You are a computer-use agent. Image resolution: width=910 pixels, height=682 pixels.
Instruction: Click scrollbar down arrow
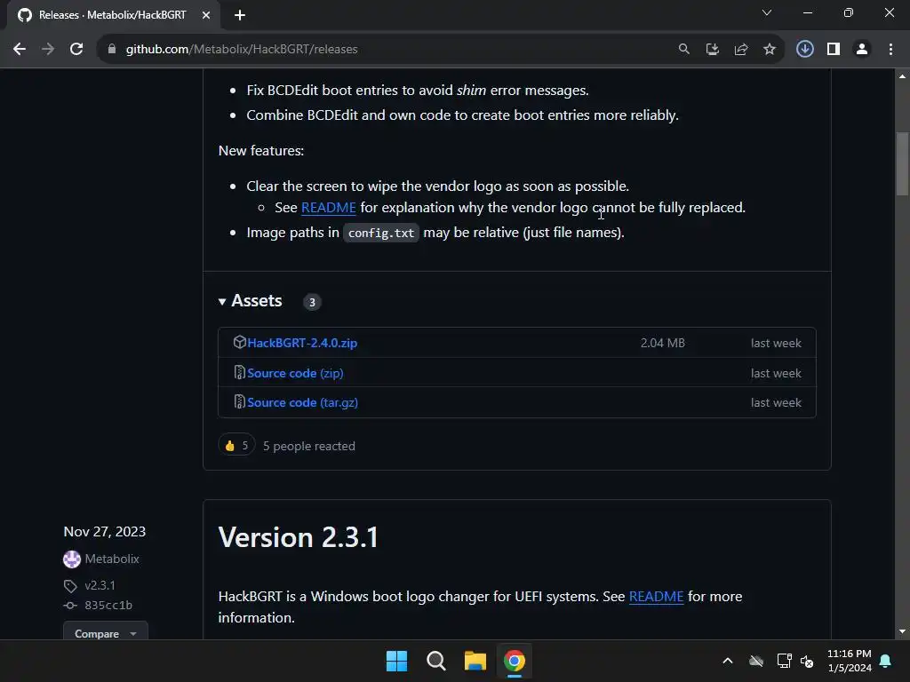pos(902,631)
